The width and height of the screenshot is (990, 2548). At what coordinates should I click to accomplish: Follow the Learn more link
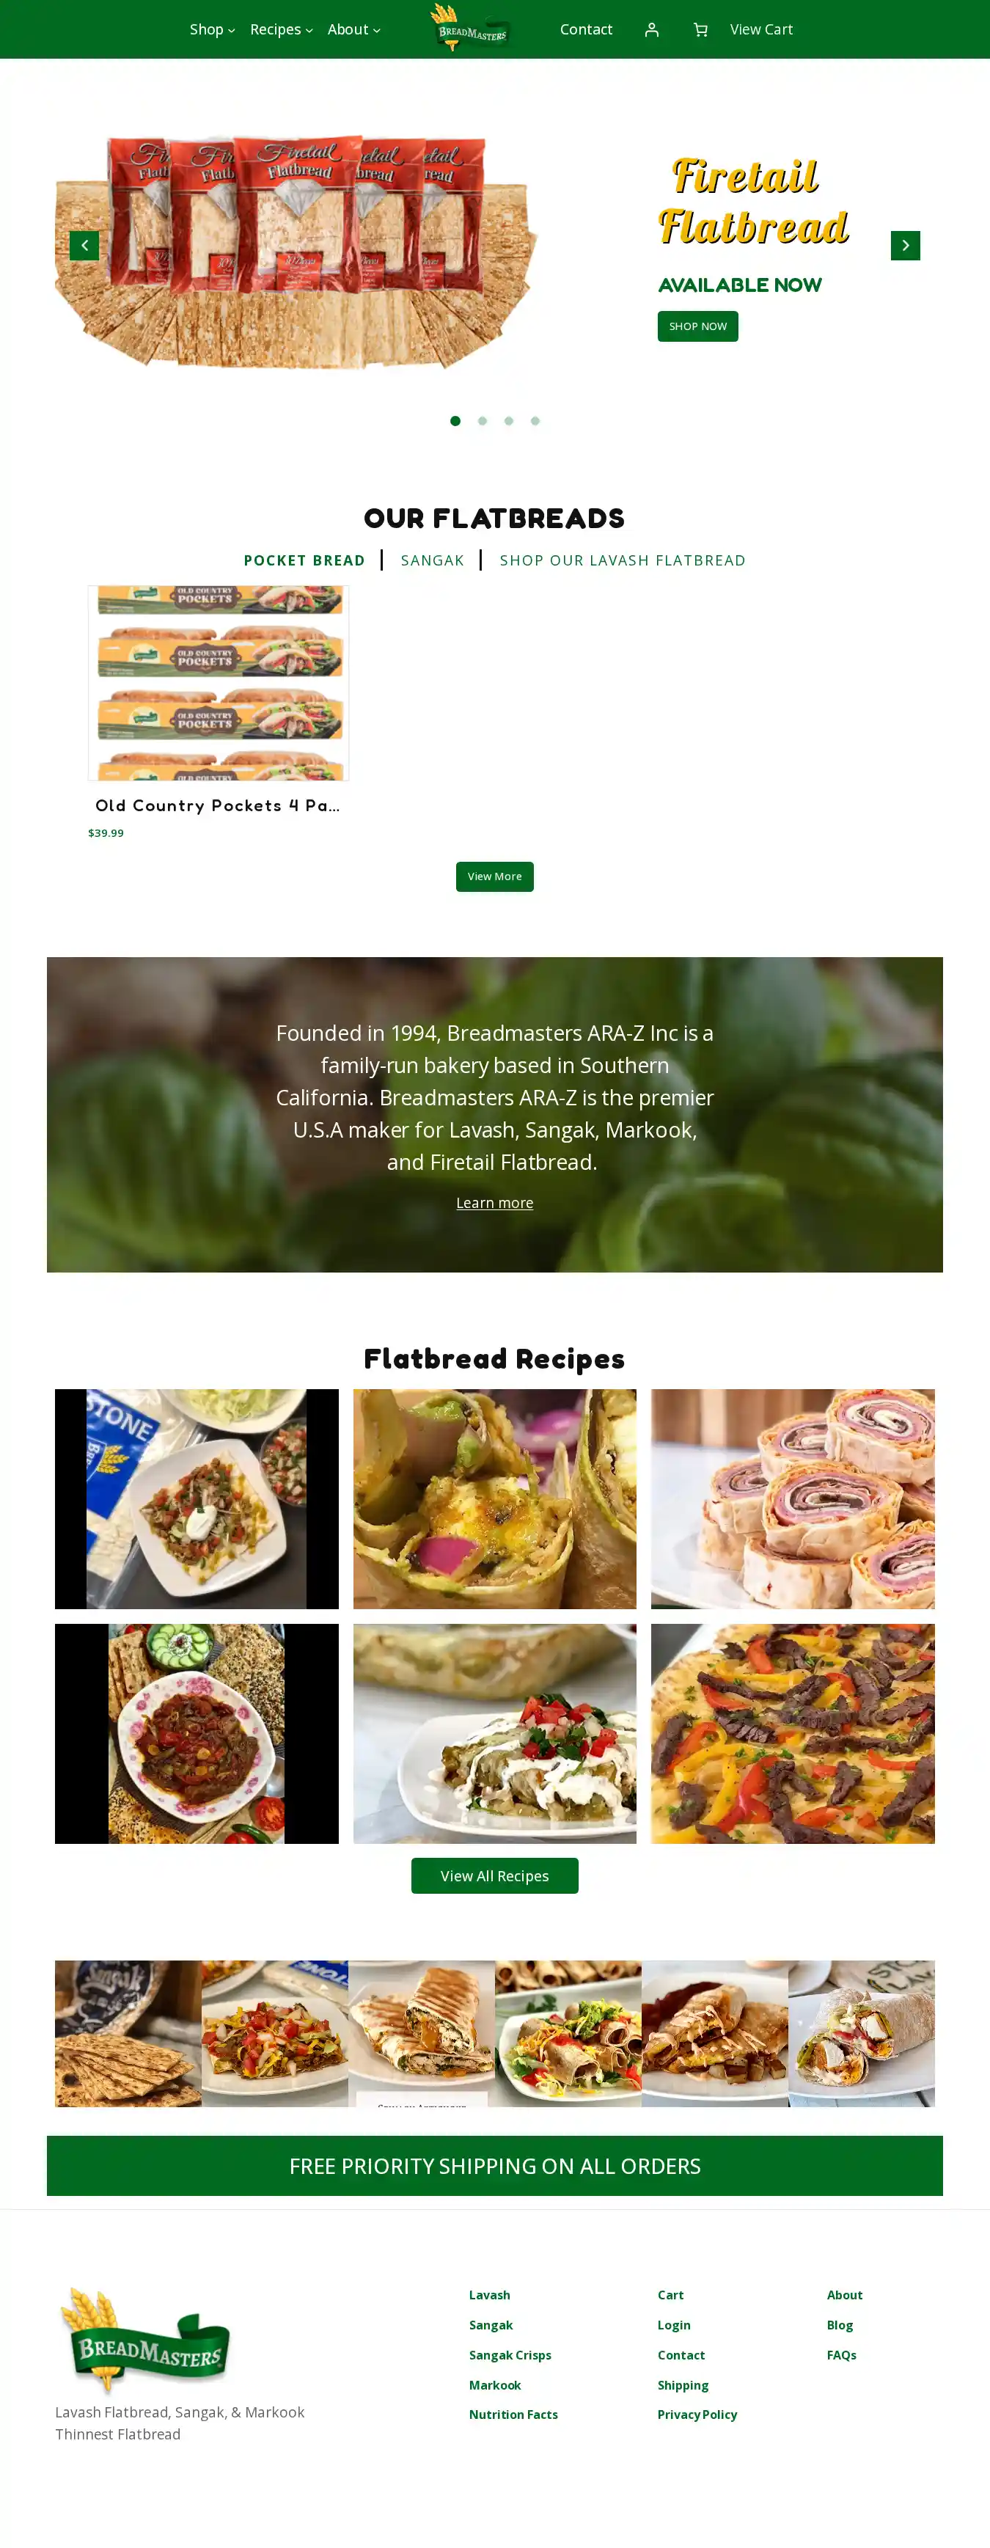(494, 1204)
